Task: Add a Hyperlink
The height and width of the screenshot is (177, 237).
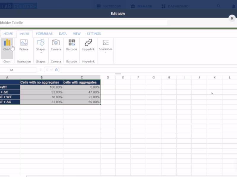Action: pyautogui.click(x=88, y=45)
